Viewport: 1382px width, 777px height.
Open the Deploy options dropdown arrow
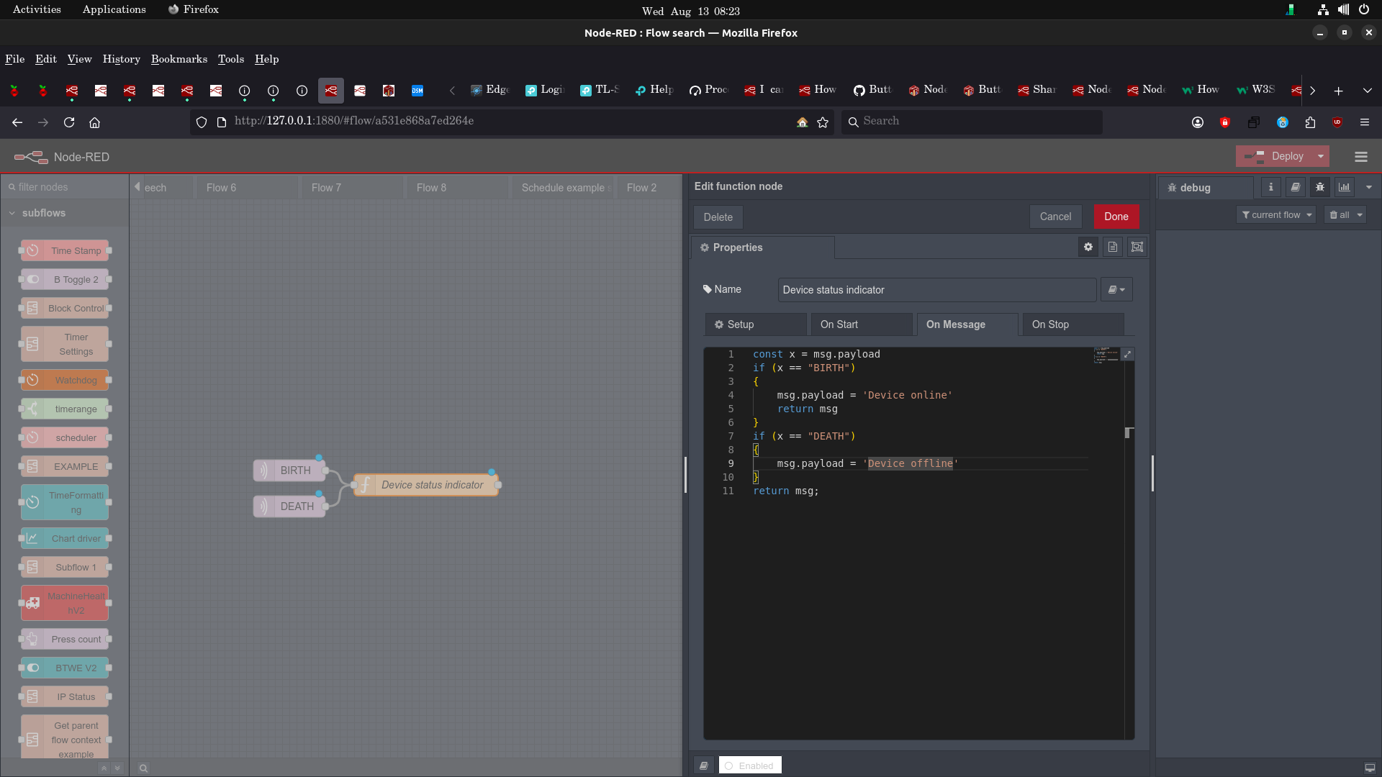click(1321, 157)
